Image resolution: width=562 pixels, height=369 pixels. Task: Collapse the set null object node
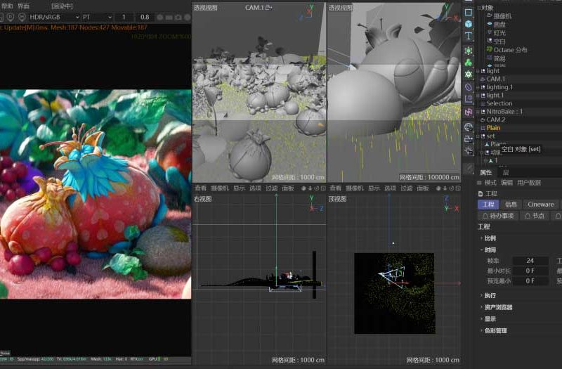[x=478, y=136]
